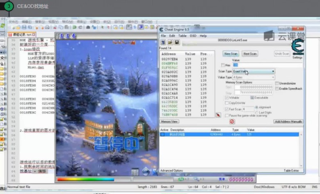Click Notepad++ Paste toolbar icon
Screen dimensions: 320x194
pyautogui.click(x=66, y=27)
